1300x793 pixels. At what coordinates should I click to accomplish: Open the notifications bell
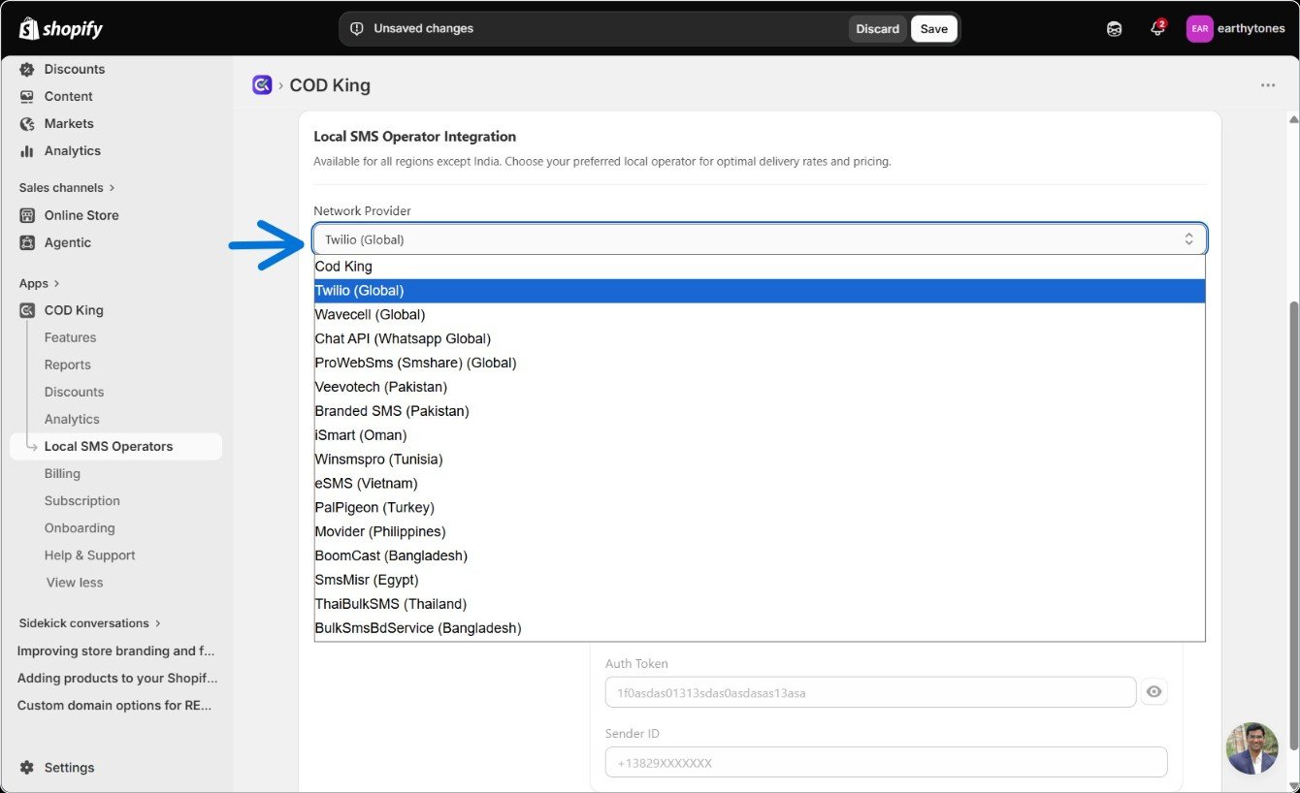pyautogui.click(x=1156, y=29)
